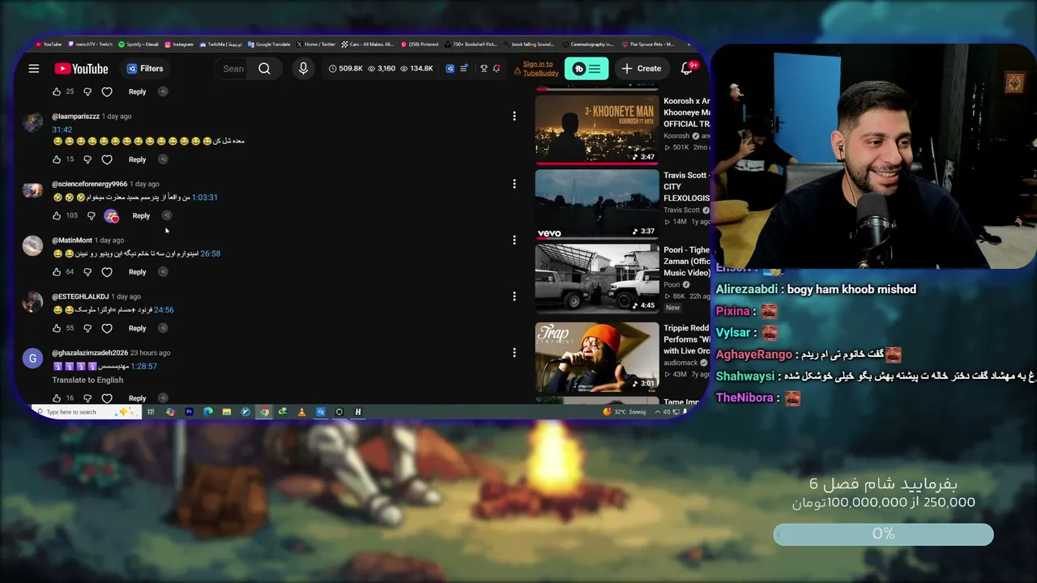Switch to the Spotify browser tab
Screen dimensions: 1037x583
point(139,45)
